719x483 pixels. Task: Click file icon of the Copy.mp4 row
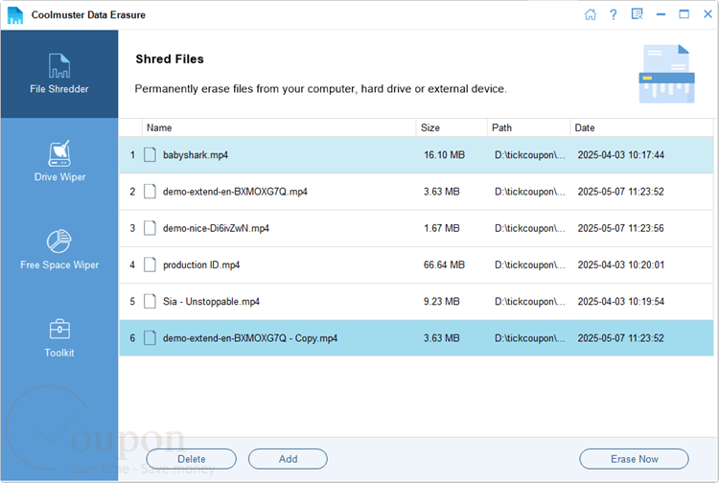(150, 338)
